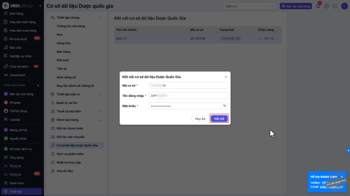The image size is (350, 196).
Task: Add a sales channel with plus icon
Action: (38, 85)
